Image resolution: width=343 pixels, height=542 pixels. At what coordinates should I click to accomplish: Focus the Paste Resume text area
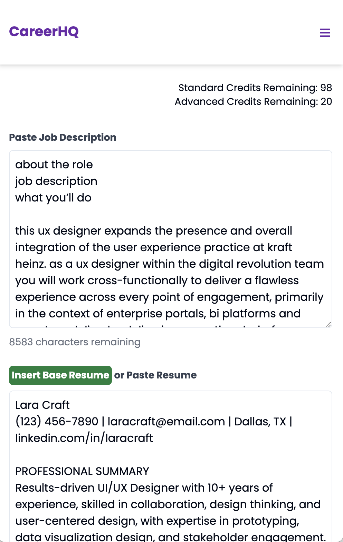pos(171,466)
